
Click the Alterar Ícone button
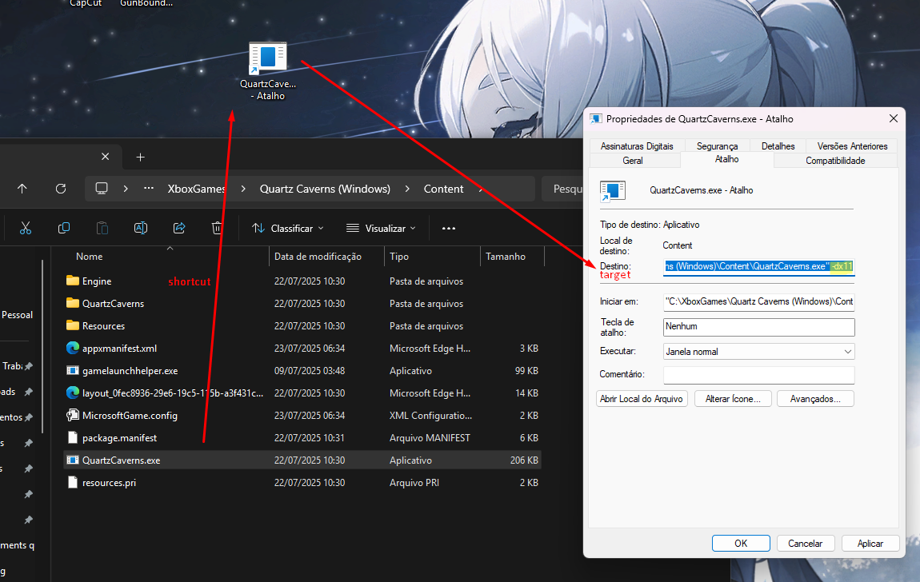tap(733, 399)
